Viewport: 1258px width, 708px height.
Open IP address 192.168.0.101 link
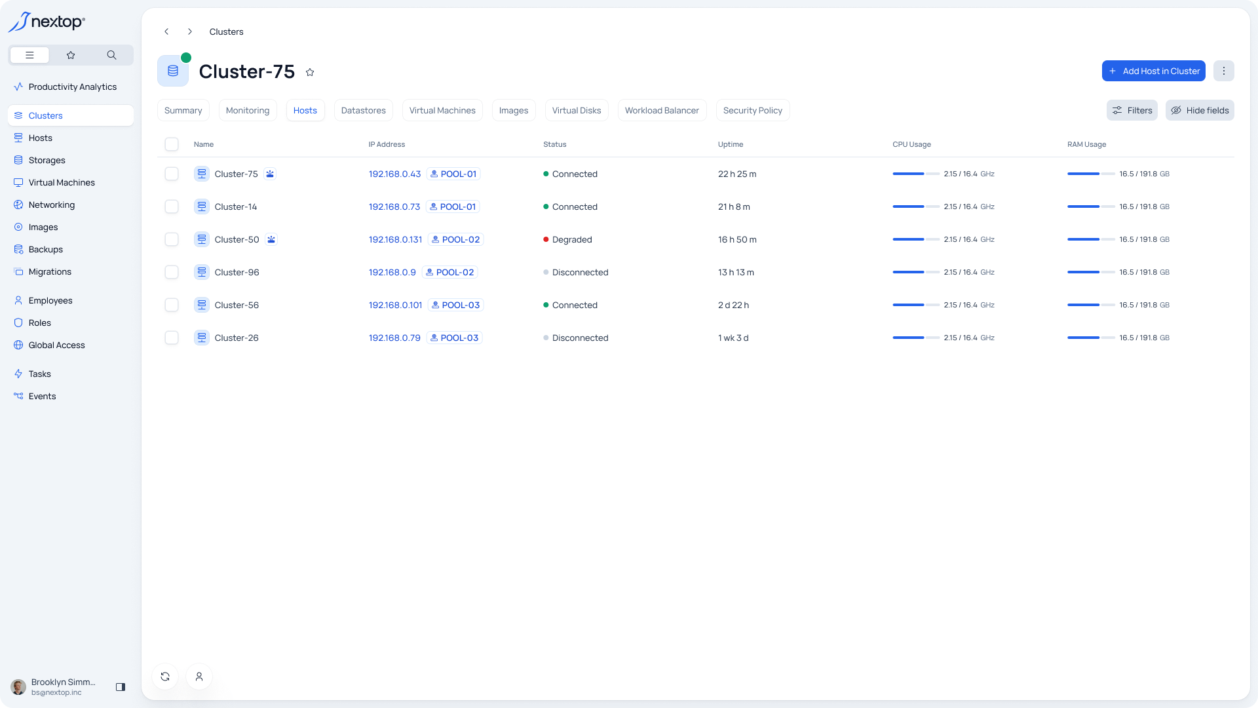(x=395, y=305)
